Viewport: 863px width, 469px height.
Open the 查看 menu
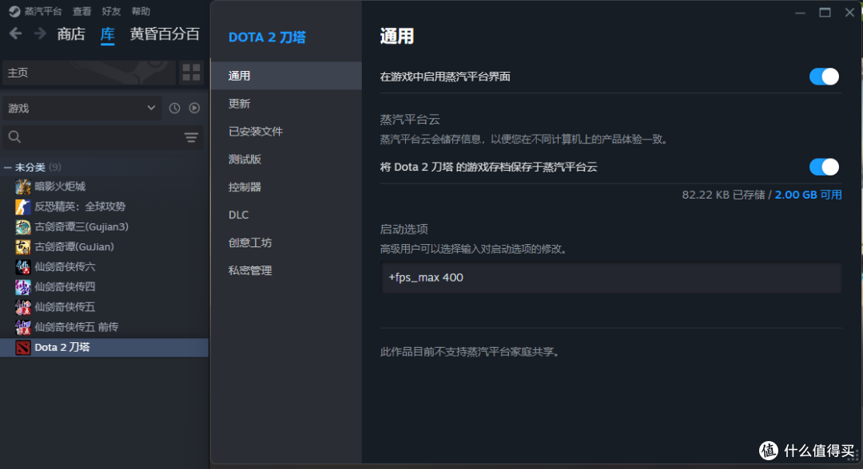click(82, 11)
